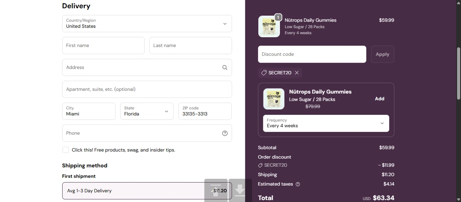
Task: Click the phone field help question icon
Action: coord(225,133)
